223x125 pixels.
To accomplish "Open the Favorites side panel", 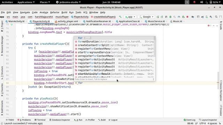I will 2,90.
